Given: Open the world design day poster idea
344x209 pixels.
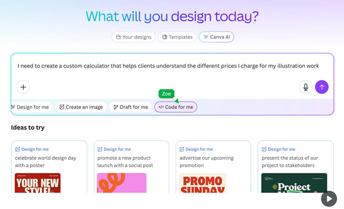Looking at the screenshot, I should point(49,166).
